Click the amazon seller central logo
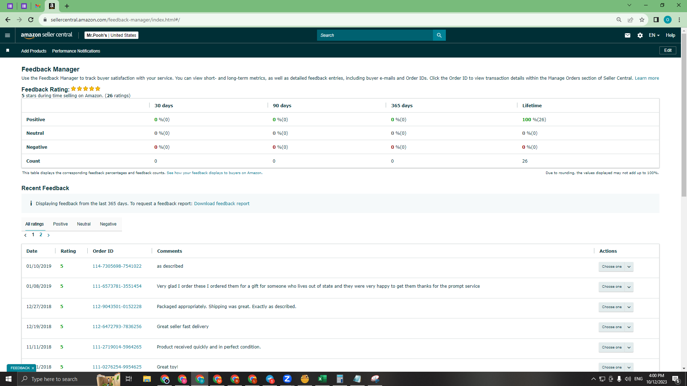 (x=47, y=35)
